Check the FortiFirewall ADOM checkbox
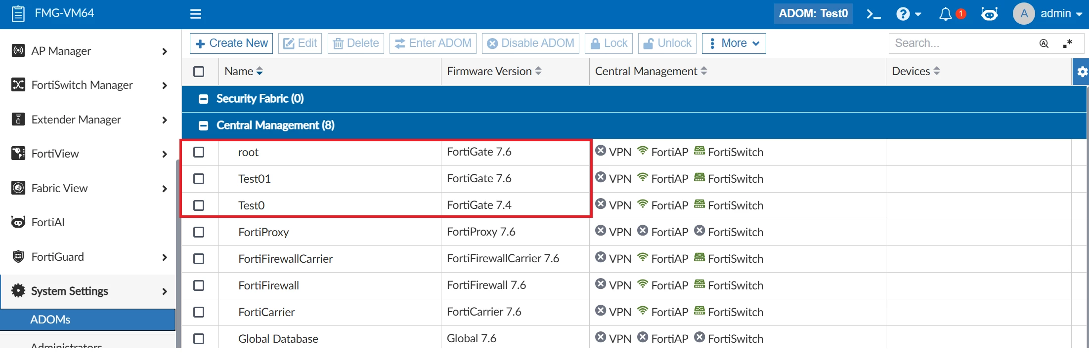Screen dimensions: 1089x362 199,285
